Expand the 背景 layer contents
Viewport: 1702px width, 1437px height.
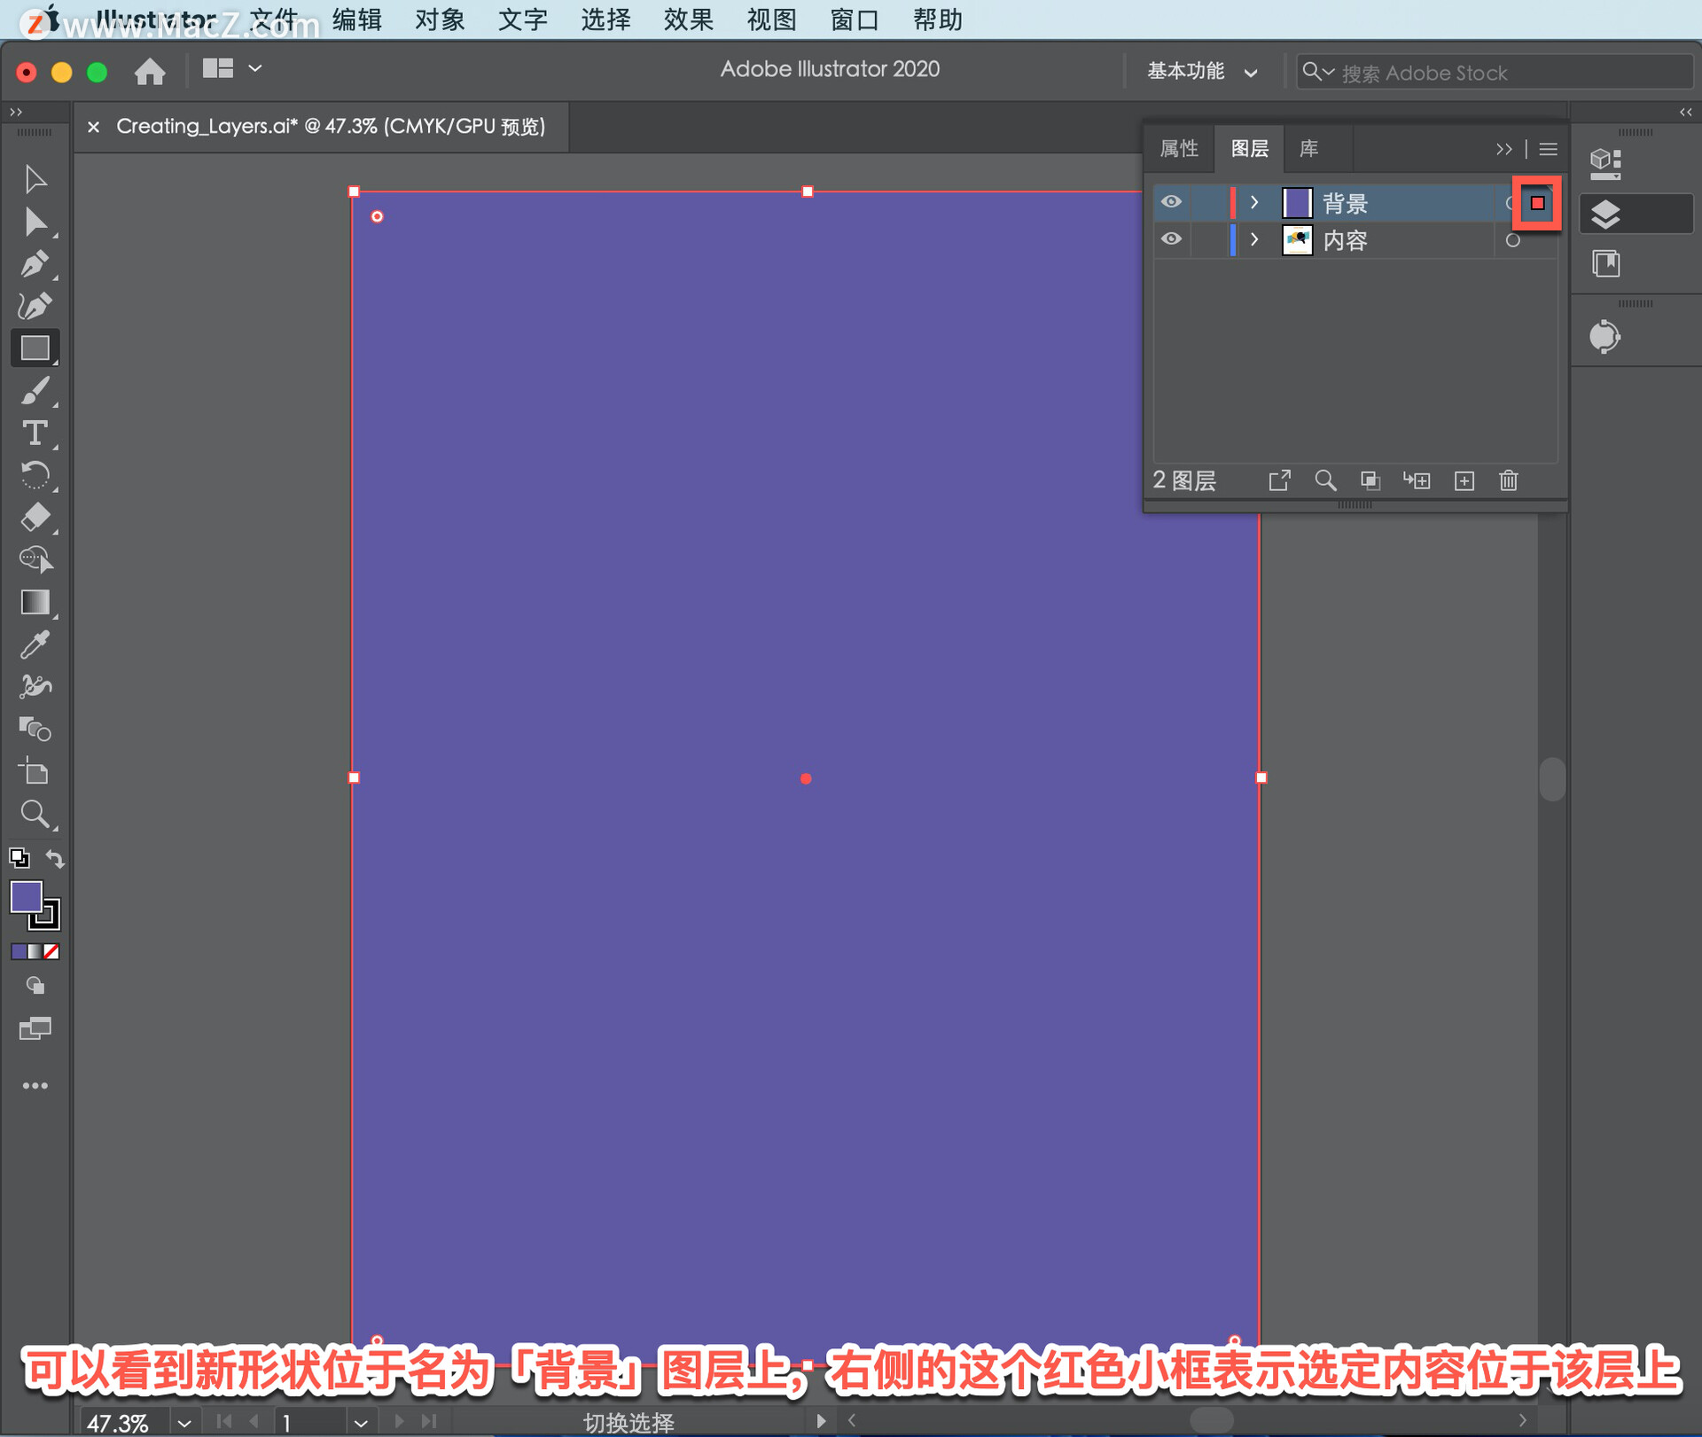[1253, 203]
